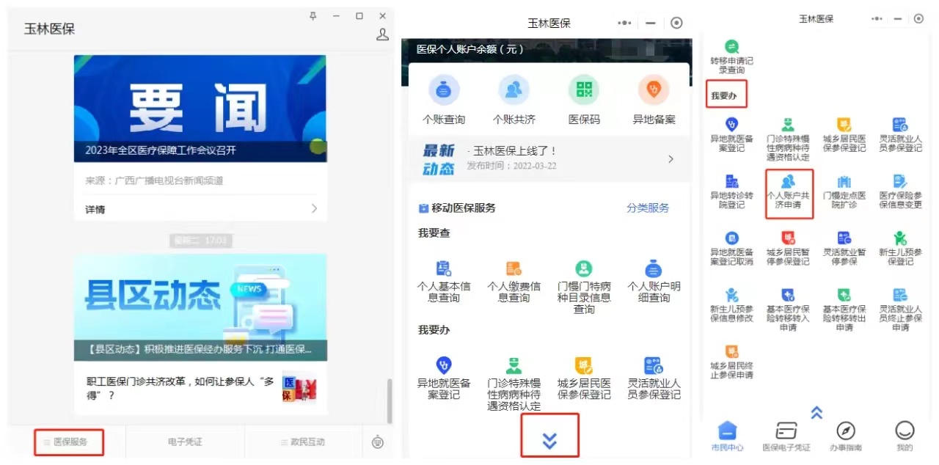
Task: Open 个账查询 account balance icon
Action: click(443, 91)
